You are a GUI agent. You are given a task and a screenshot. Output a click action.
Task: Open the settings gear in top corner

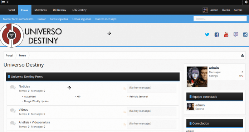tap(246, 2)
